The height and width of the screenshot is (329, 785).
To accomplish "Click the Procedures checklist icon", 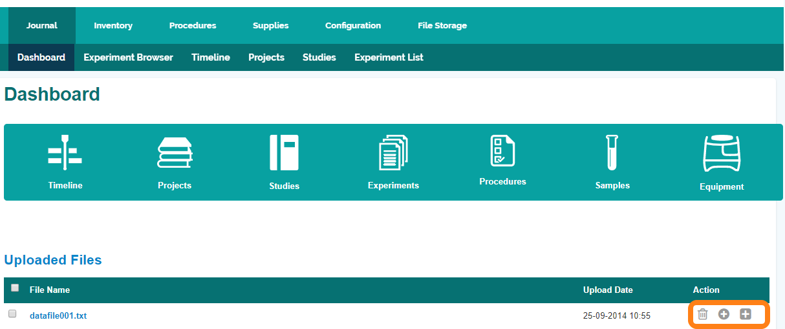I will coord(502,152).
